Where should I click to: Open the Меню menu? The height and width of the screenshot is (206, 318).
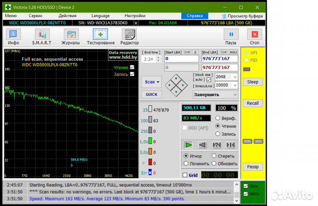pos(11,16)
